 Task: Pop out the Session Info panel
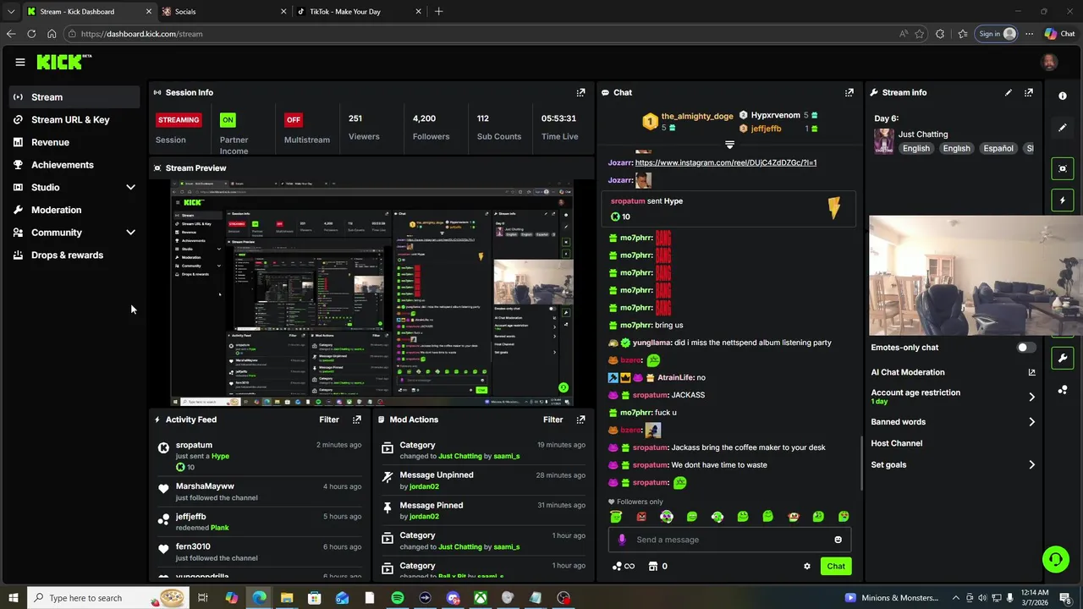[x=580, y=92]
